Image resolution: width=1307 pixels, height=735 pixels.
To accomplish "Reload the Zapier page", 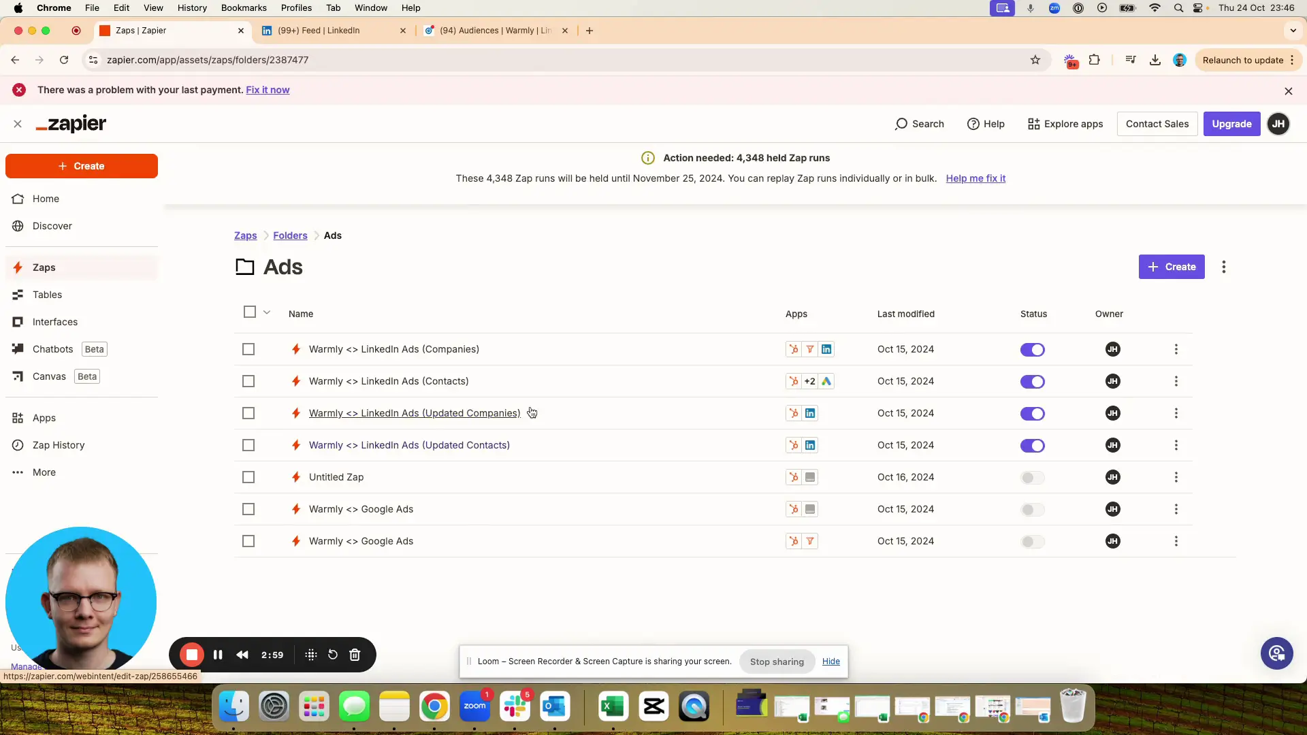I will point(64,60).
